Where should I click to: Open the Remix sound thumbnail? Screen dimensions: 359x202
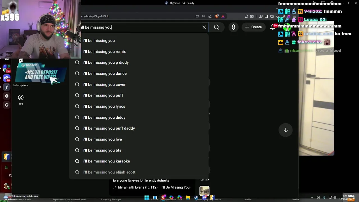coord(204,191)
